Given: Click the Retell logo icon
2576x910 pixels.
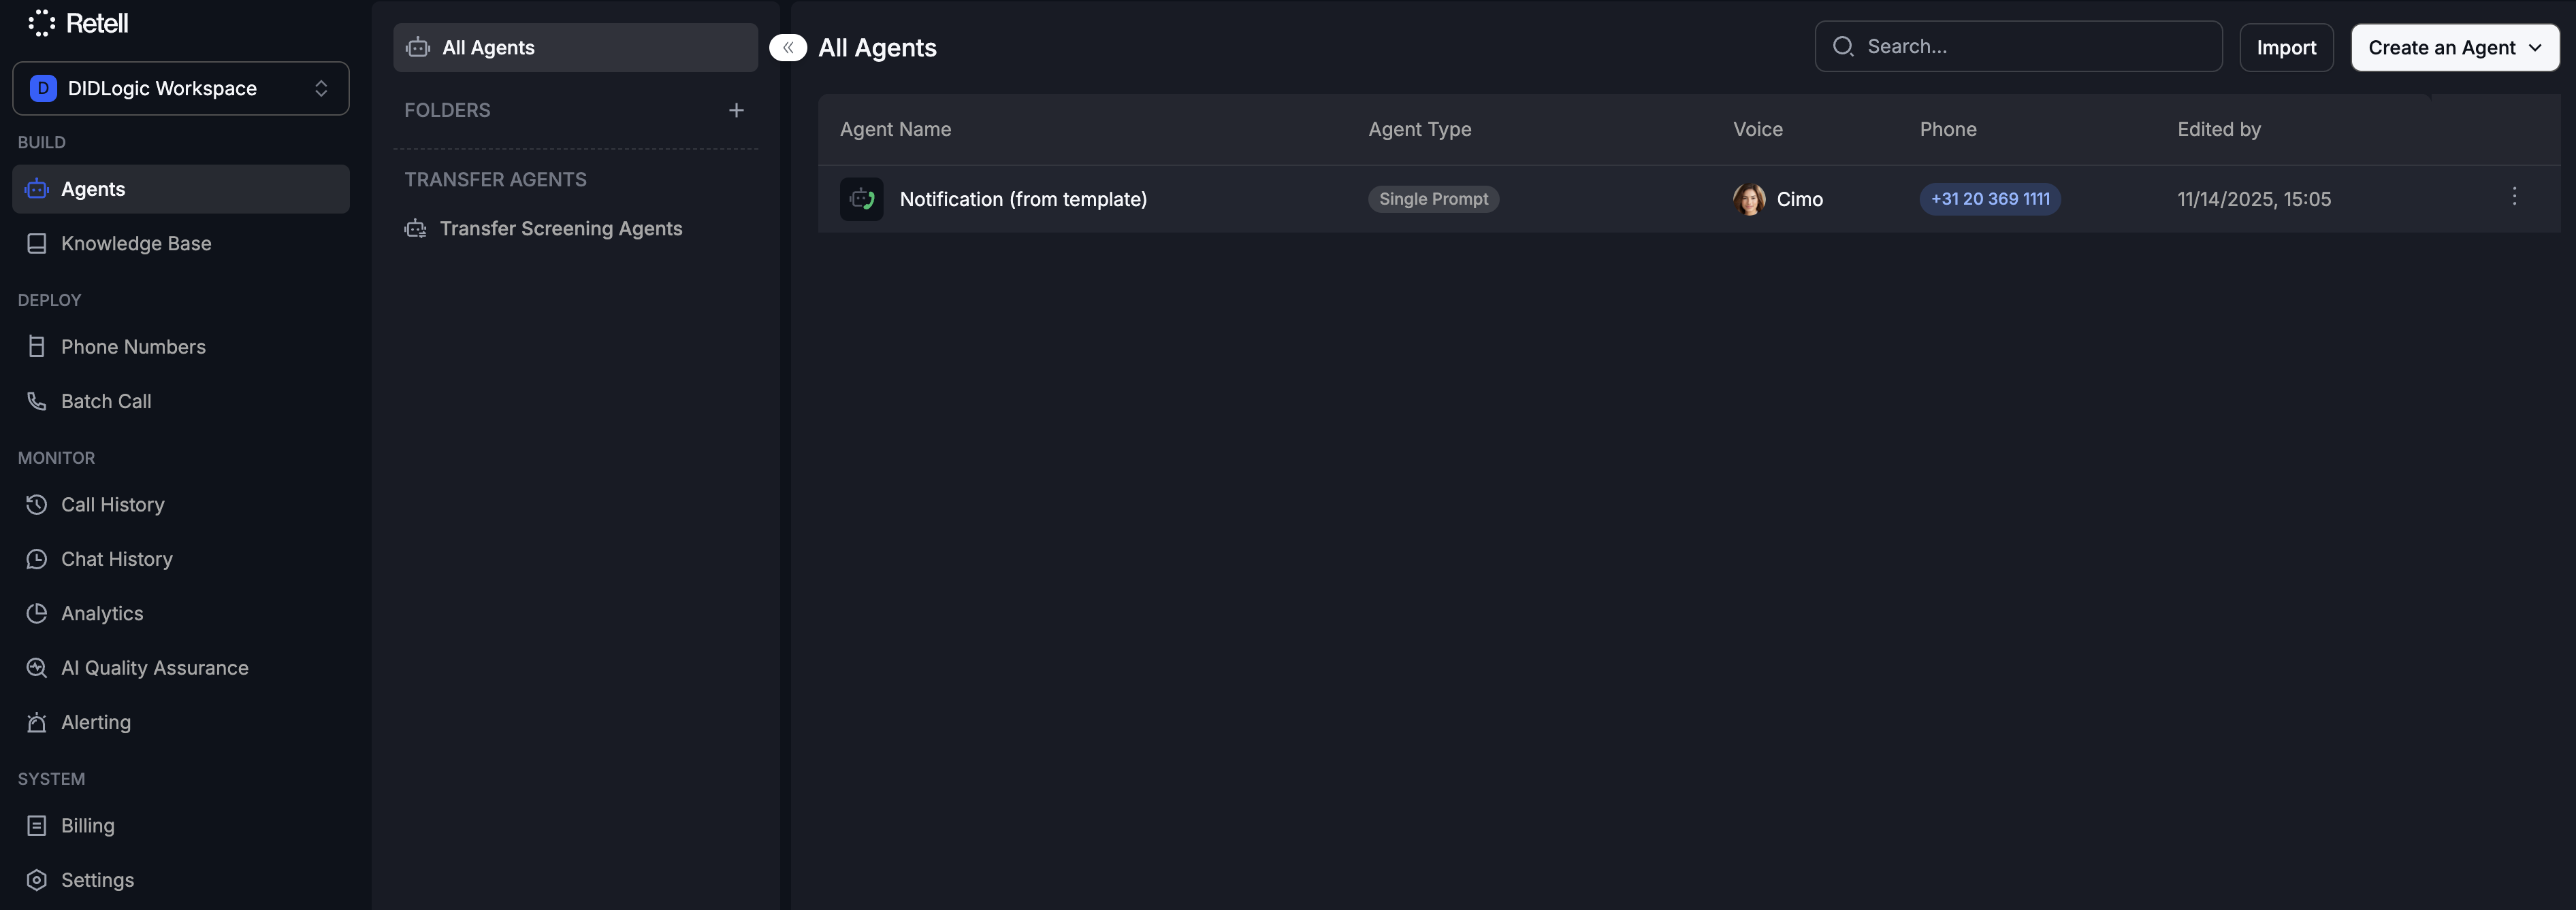Looking at the screenshot, I should point(41,23).
